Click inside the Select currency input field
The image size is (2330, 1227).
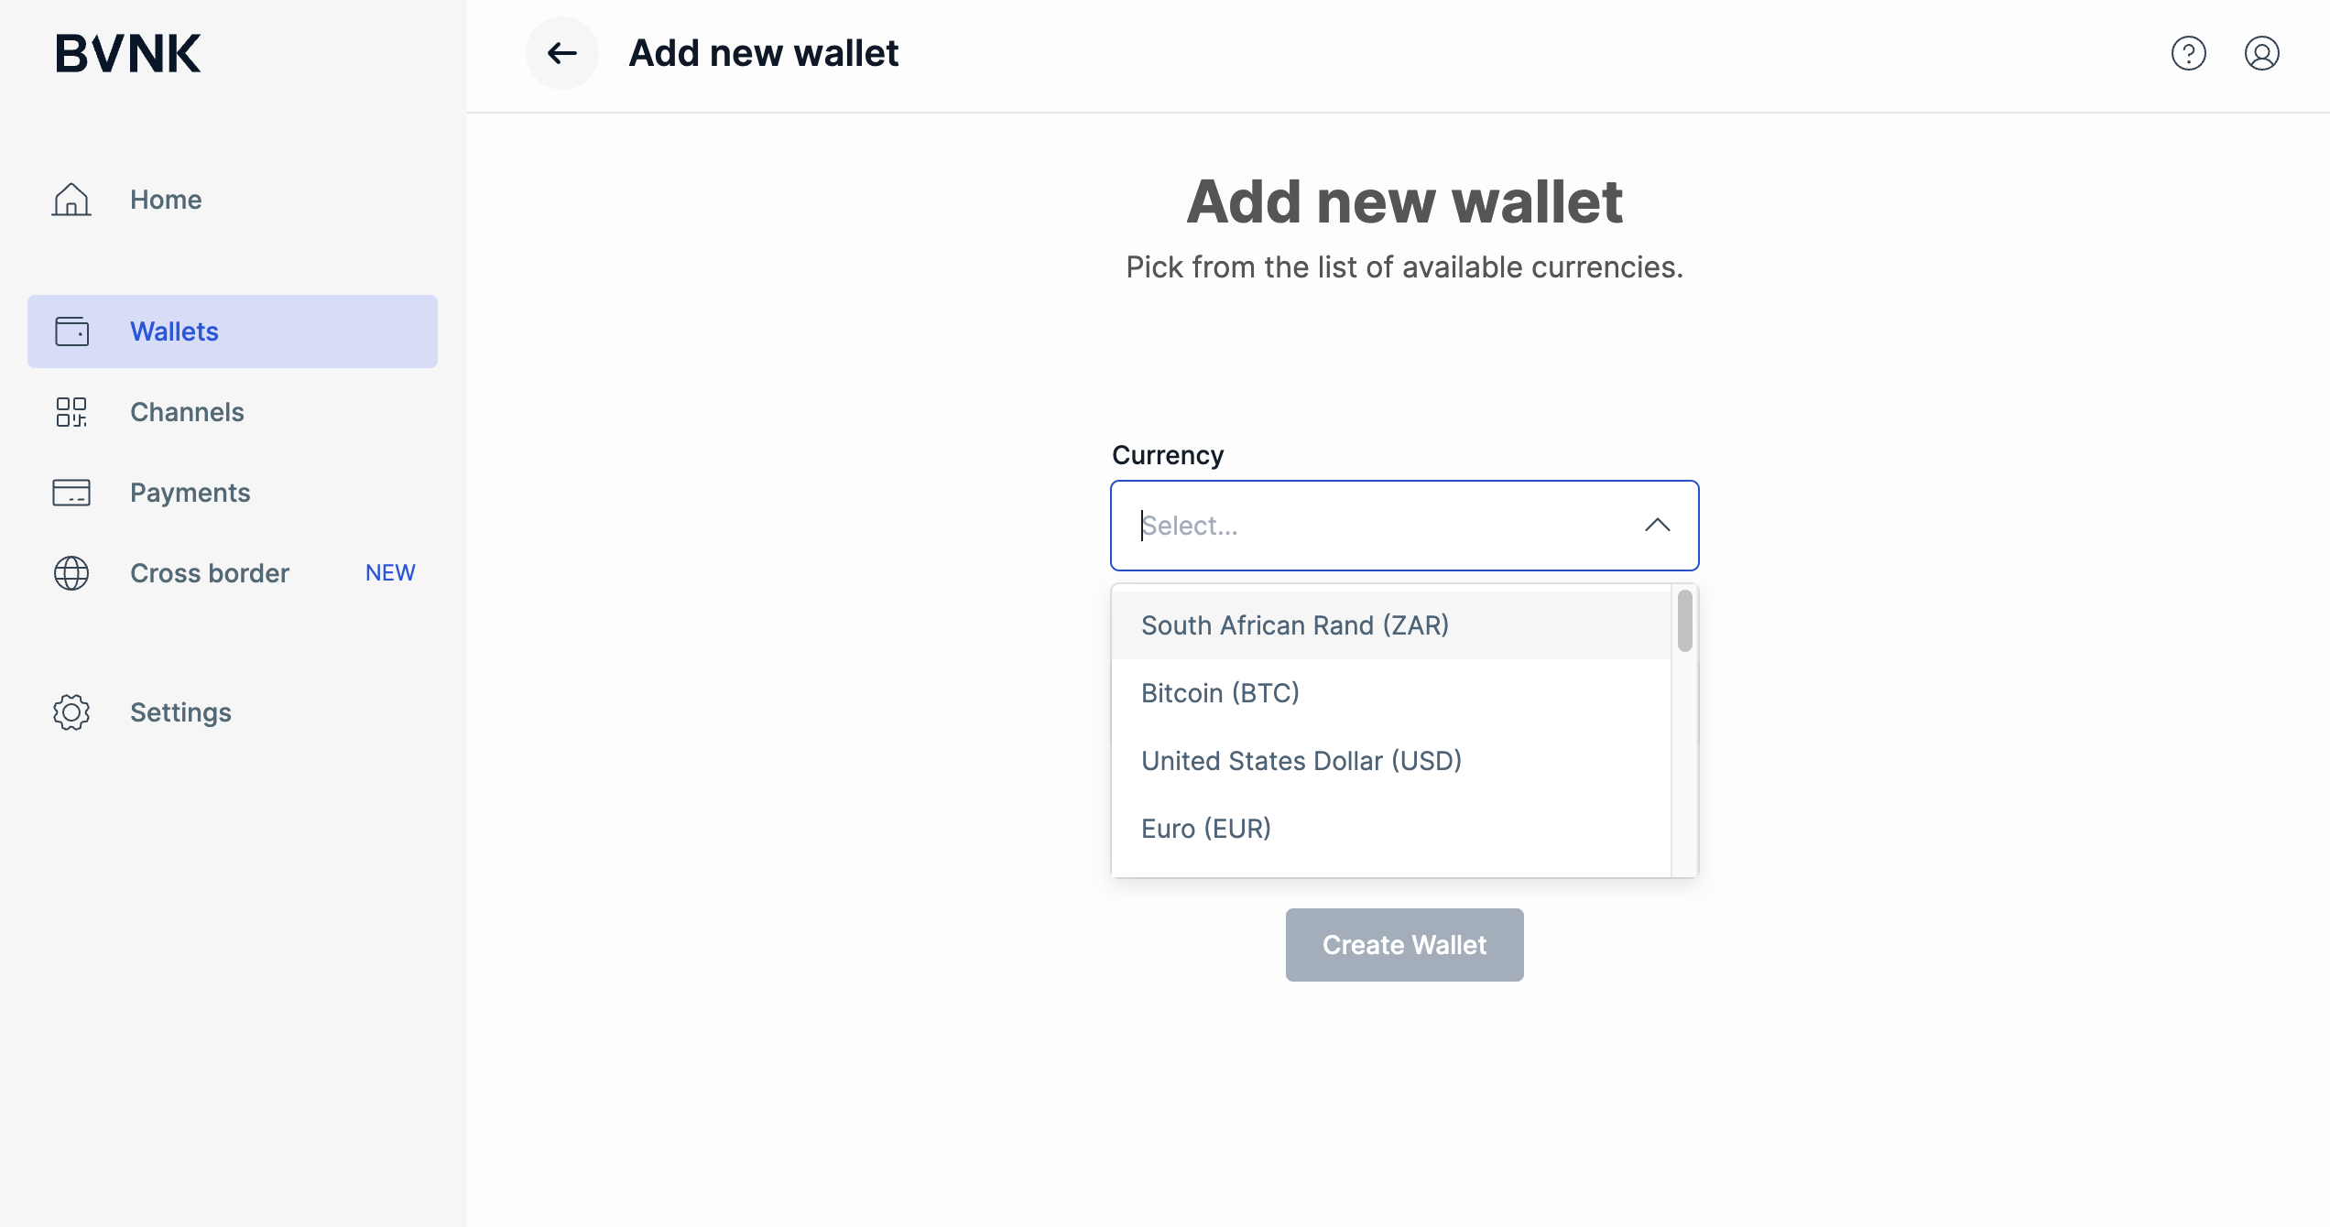(x=1328, y=525)
